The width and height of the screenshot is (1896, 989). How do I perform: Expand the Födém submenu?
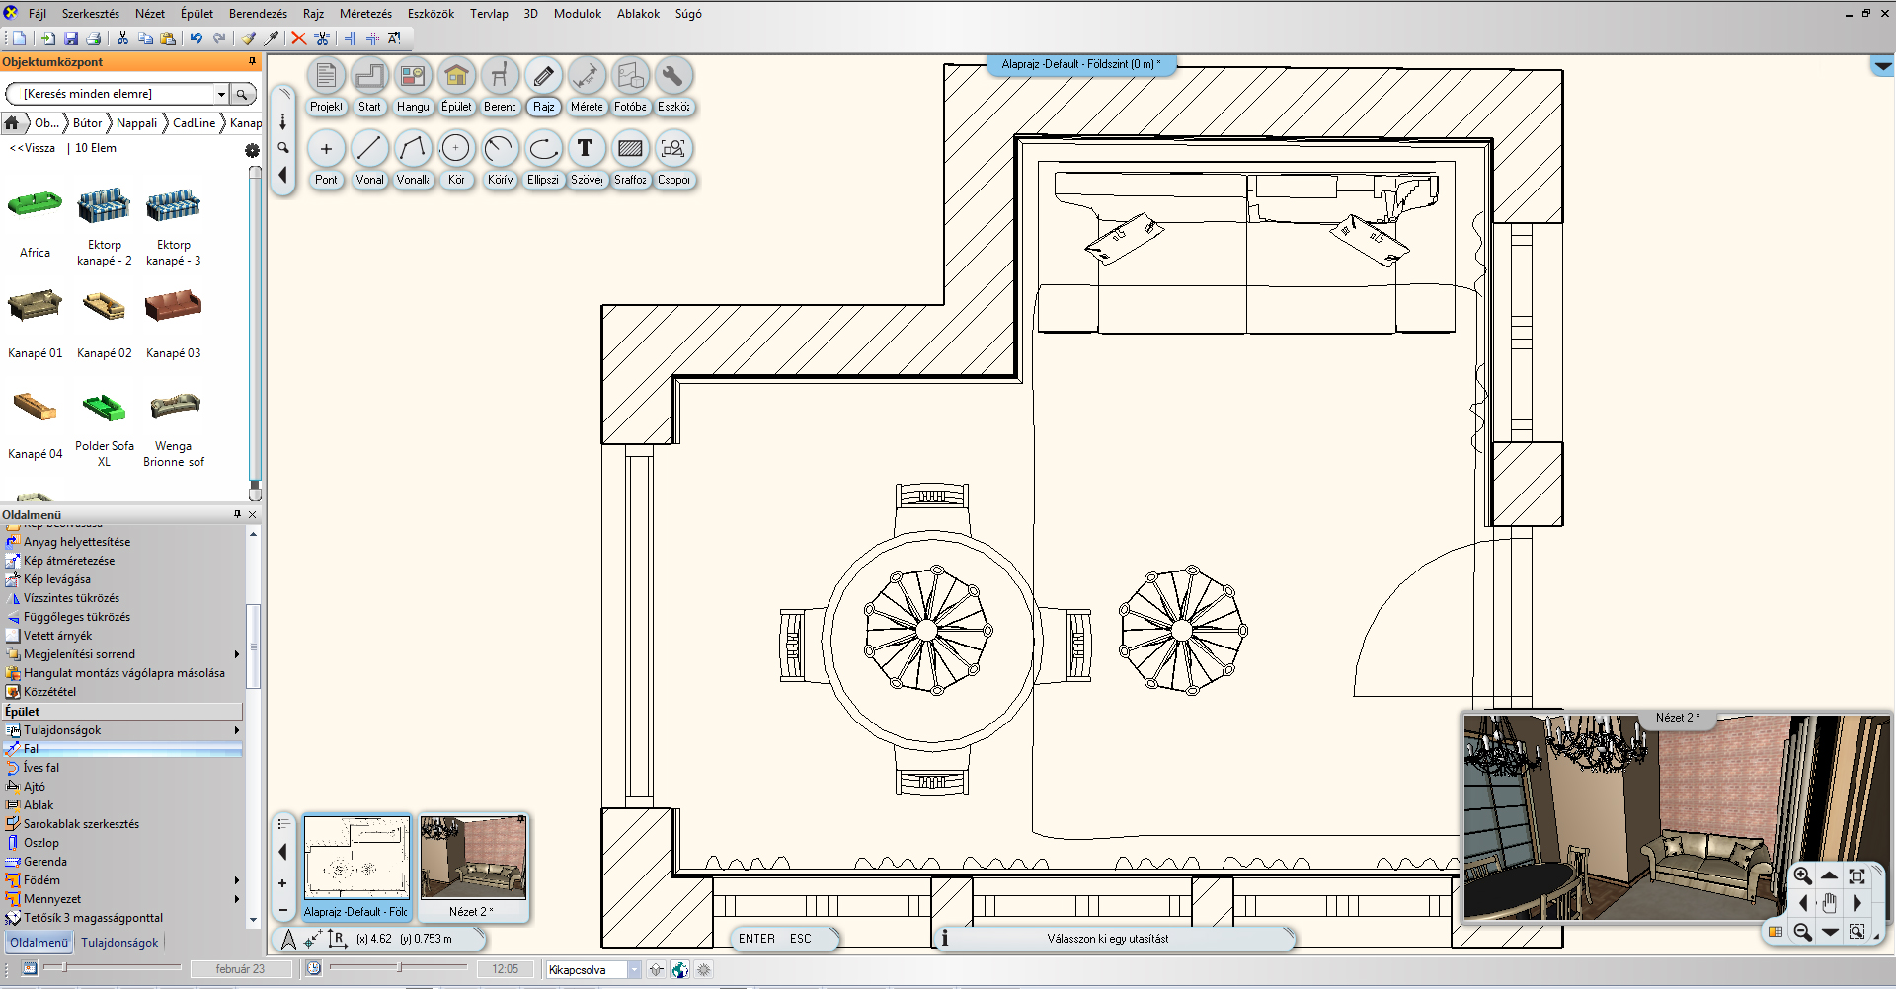237,880
